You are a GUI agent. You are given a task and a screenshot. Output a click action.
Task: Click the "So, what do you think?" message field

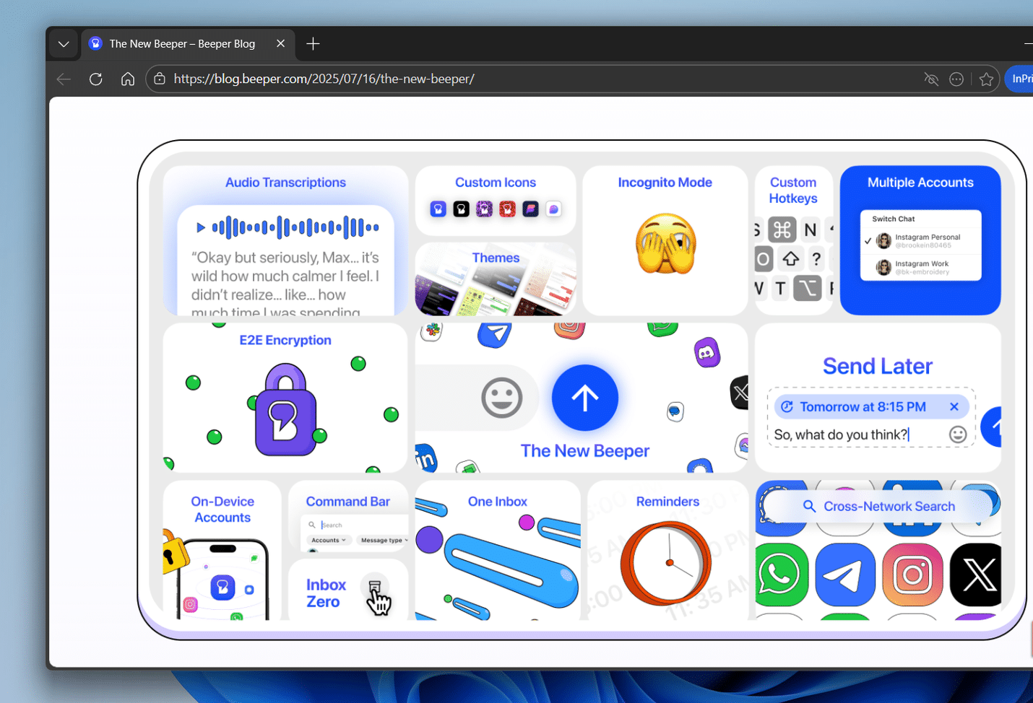pos(842,435)
